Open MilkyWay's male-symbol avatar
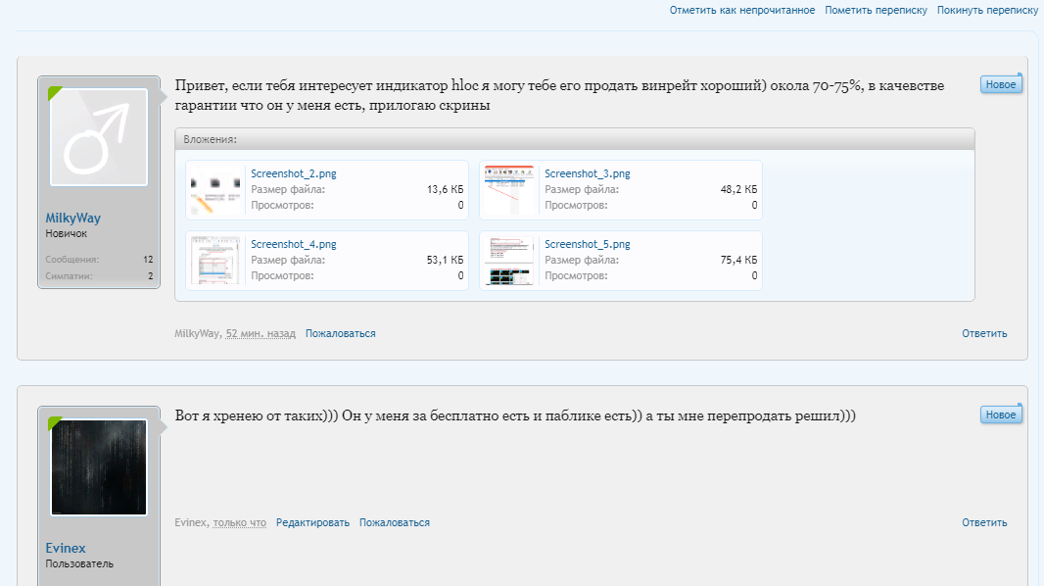Image resolution: width=1044 pixels, height=586 pixels. click(x=99, y=137)
